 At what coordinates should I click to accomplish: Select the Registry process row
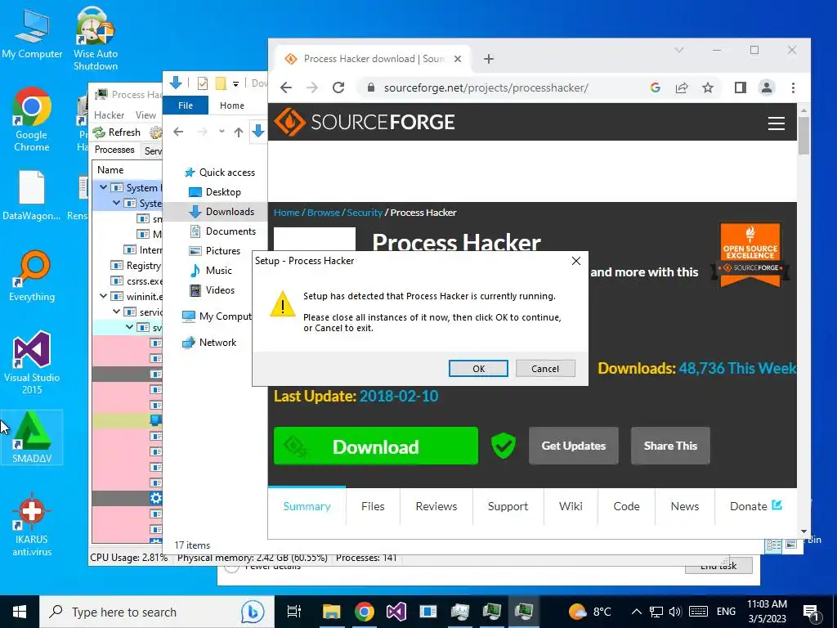click(128, 266)
